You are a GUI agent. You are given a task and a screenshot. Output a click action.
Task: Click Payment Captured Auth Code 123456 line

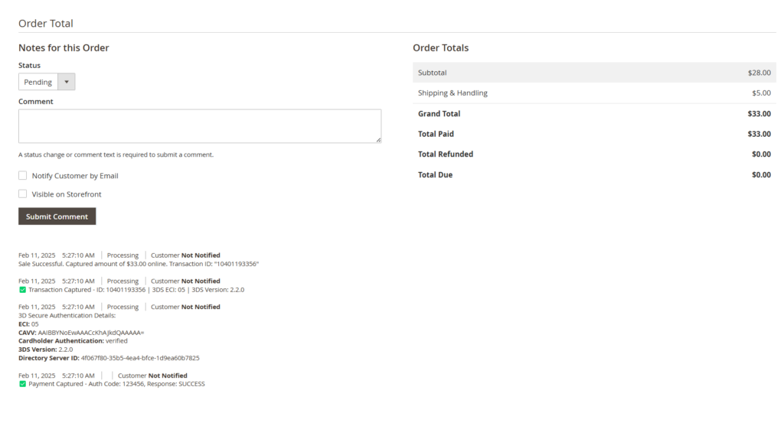click(116, 384)
